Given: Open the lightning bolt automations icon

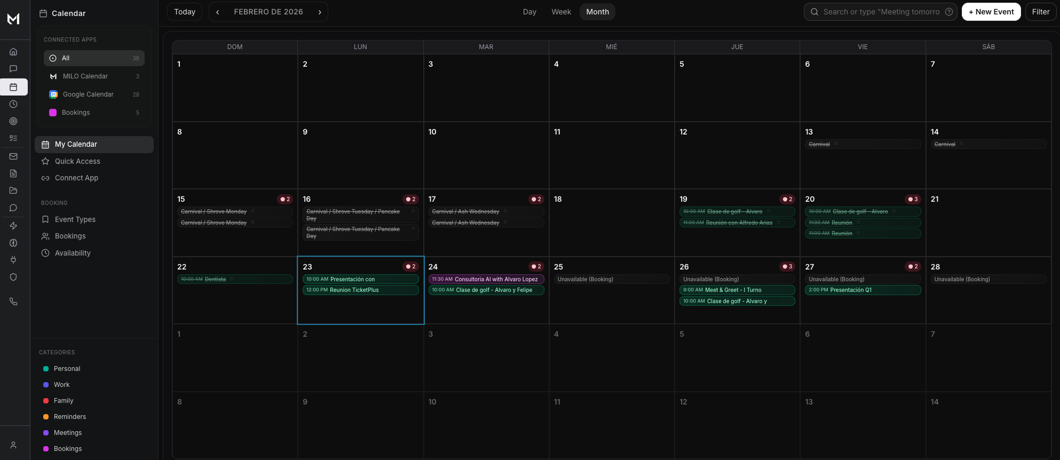Looking at the screenshot, I should (13, 226).
